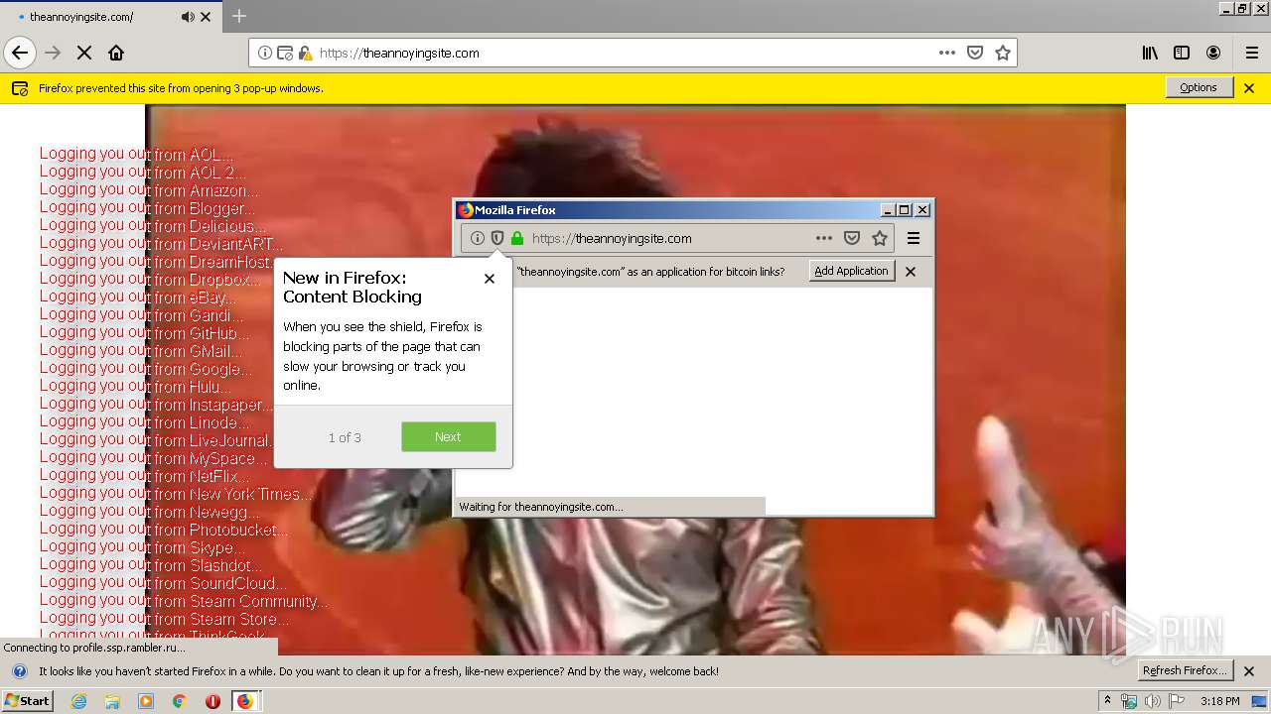
Task: Open File Explorer from taskbar
Action: (112, 701)
